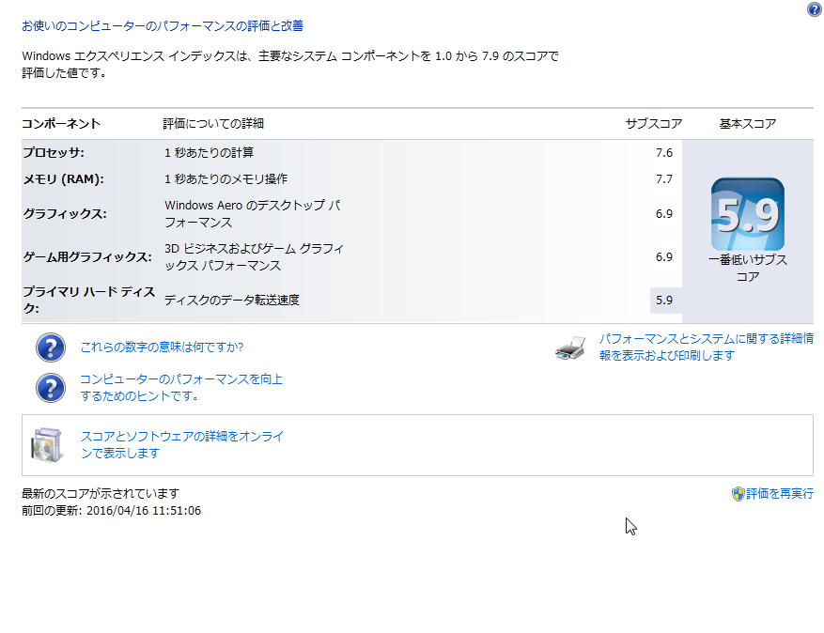Open link スコアとソフトウェアの詳細をオンラインで表示
Viewport: 824px width, 633px height.
[182, 444]
